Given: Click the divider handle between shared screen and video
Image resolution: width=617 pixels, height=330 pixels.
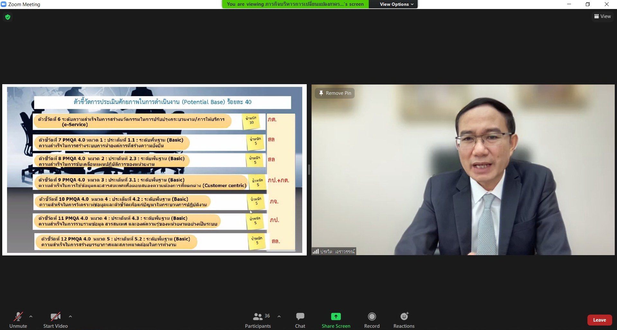Looking at the screenshot, I should tap(309, 170).
